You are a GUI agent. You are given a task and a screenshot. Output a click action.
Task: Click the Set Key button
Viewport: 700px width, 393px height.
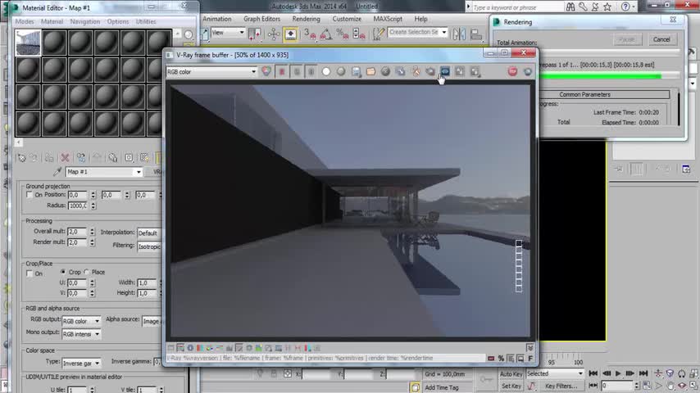click(x=511, y=386)
